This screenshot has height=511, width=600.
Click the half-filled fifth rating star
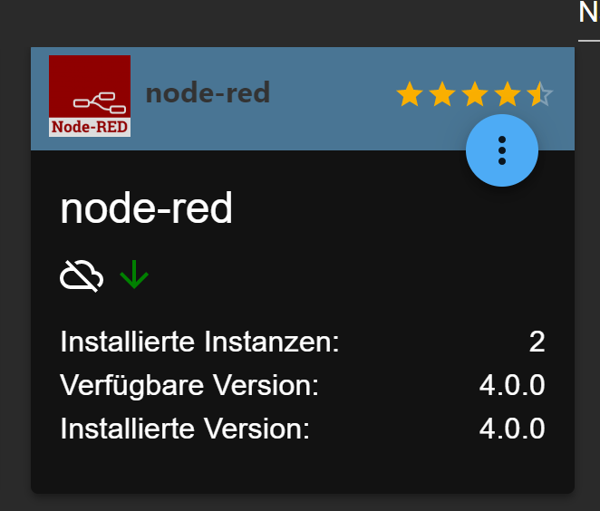539,93
